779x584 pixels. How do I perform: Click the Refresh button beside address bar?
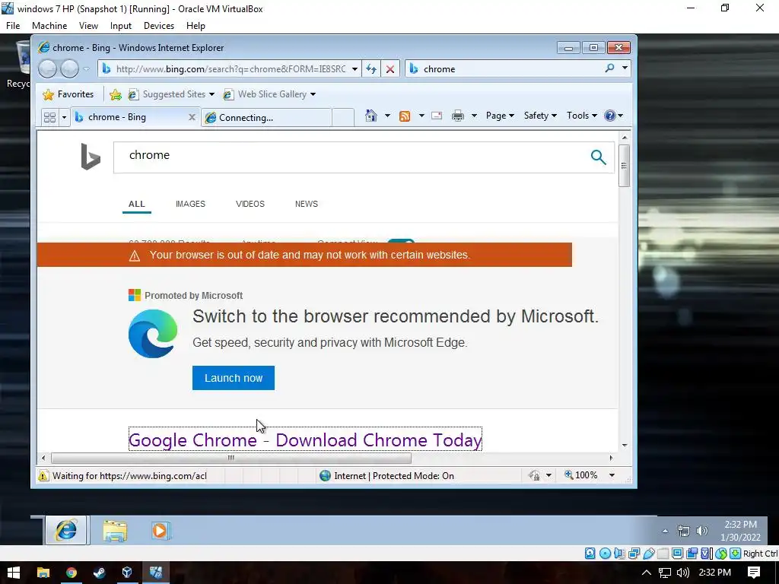click(x=371, y=69)
